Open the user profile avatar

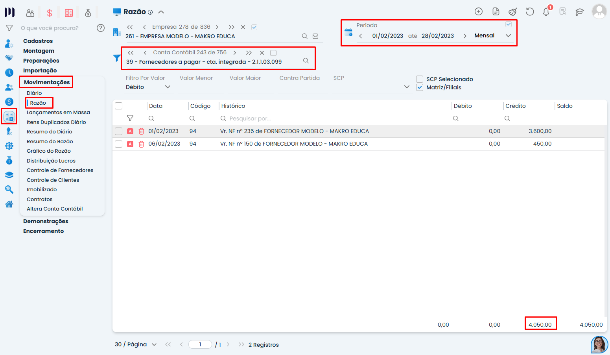coord(599,11)
